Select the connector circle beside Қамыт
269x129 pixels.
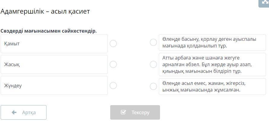coord(113,44)
